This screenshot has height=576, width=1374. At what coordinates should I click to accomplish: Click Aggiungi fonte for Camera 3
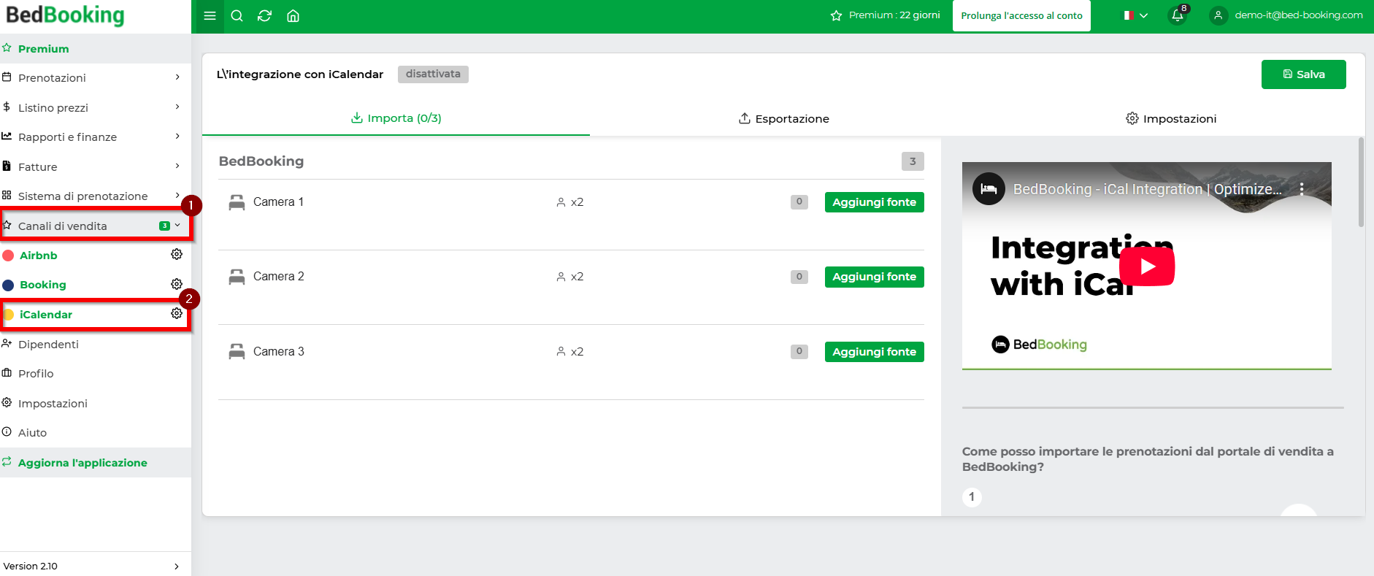(874, 352)
